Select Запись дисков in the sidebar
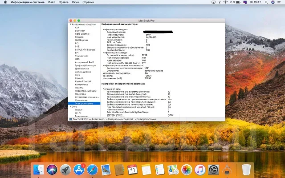The width and height of the screenshot is (285, 178). tap(83, 72)
